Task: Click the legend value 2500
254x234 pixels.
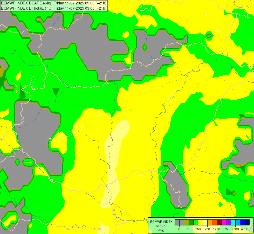Action: coord(235,229)
